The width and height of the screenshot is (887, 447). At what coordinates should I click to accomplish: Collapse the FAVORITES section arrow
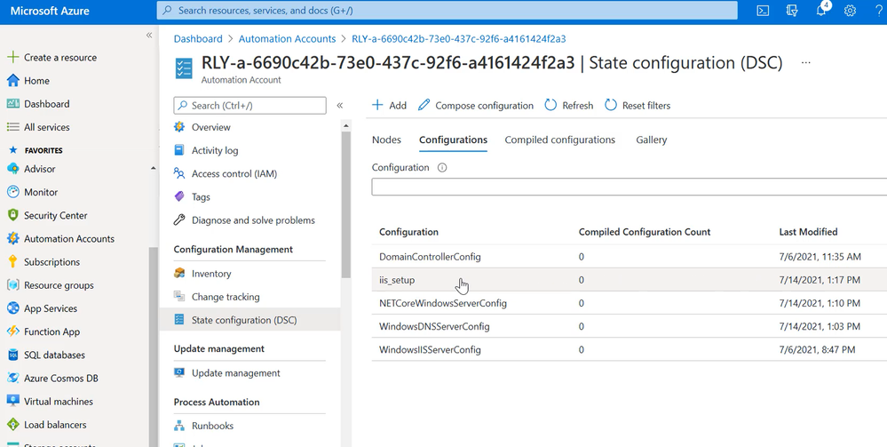click(154, 168)
